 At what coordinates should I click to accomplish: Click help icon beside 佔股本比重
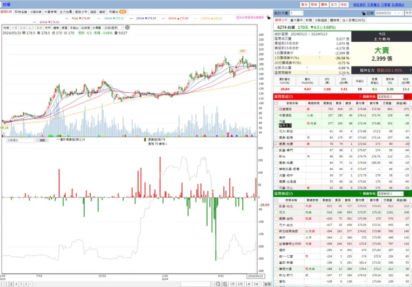[x=307, y=68]
